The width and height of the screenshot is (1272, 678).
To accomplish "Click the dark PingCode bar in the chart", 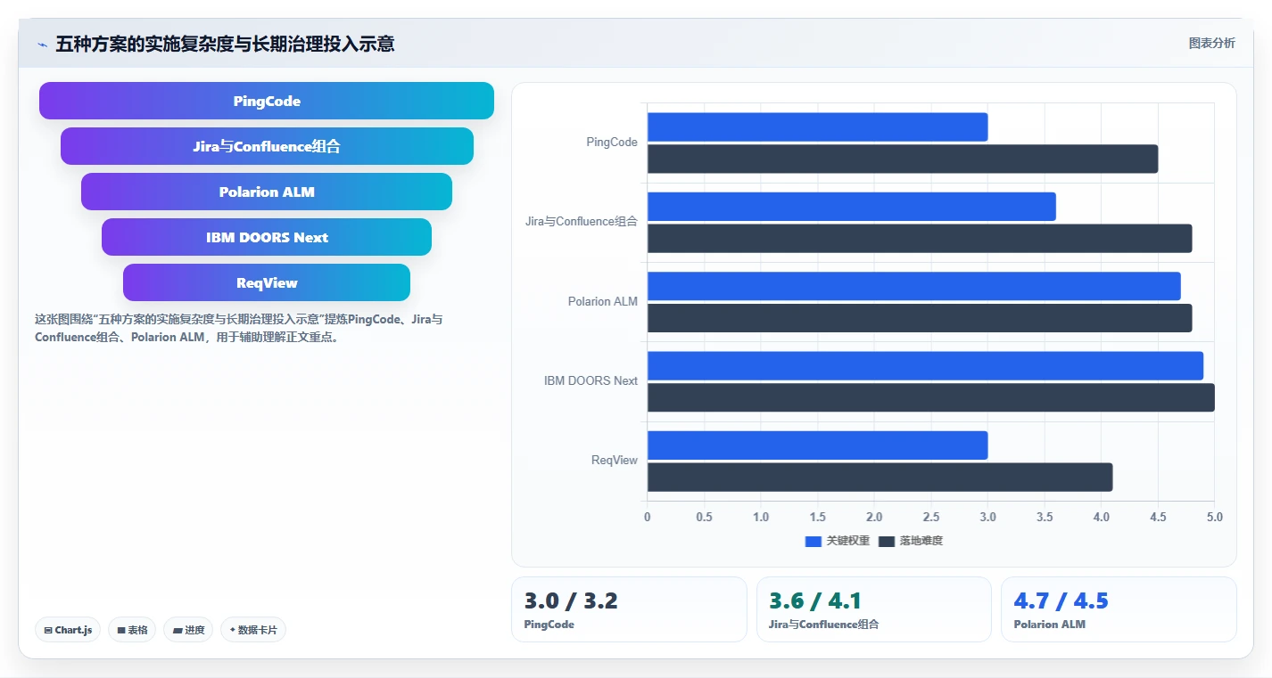I will pos(903,159).
